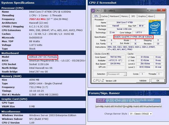Image resolution: width=169 pixels, height=125 pixels.
Task: Click the American Megatrends BIOS value
Action: click(57, 61)
